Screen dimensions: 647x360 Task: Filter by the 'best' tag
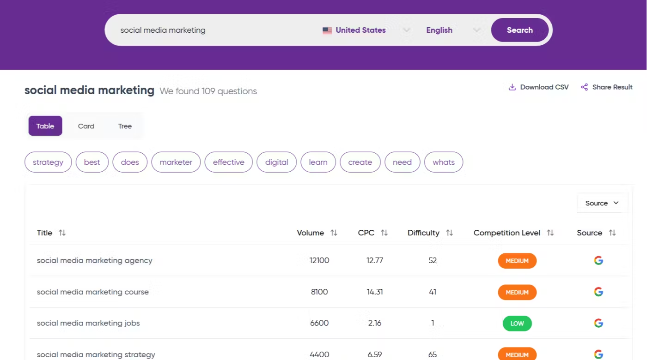(92, 162)
